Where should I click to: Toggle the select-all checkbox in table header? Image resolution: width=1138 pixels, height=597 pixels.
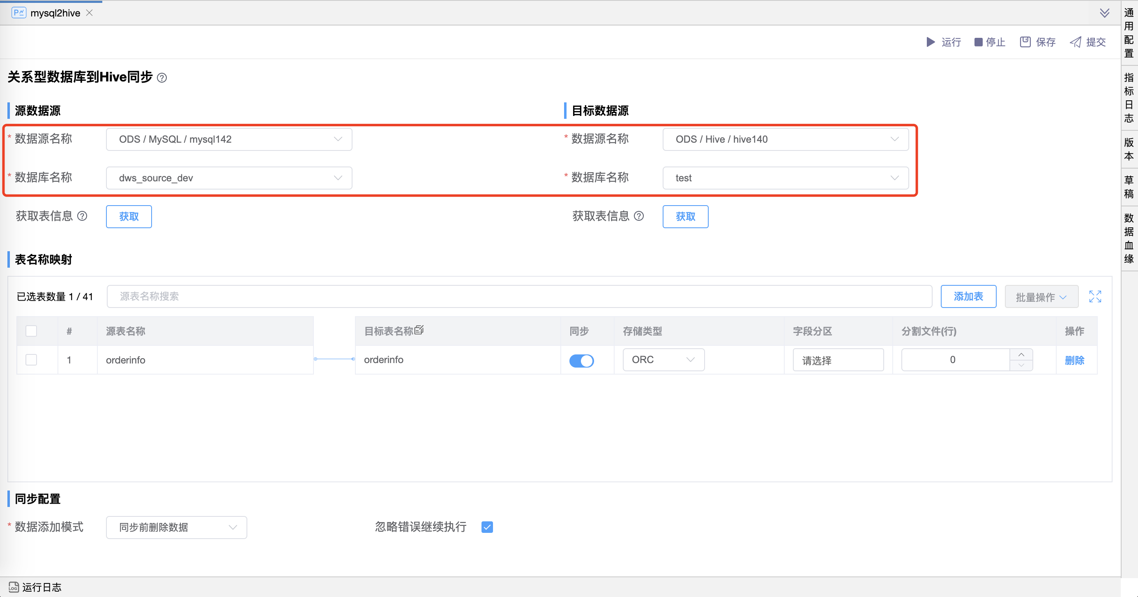pyautogui.click(x=31, y=331)
